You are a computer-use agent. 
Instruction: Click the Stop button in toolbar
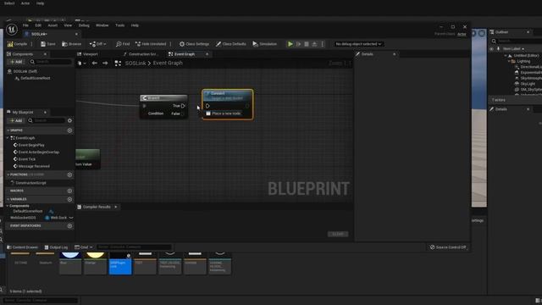tap(307, 44)
